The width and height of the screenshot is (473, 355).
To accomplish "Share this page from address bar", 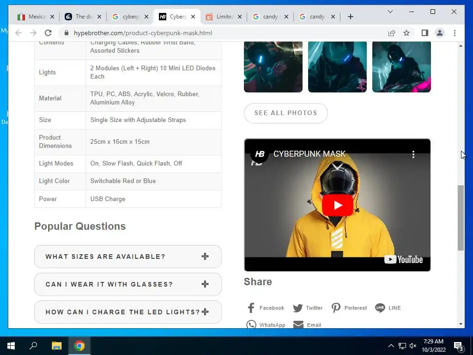I will click(x=392, y=33).
